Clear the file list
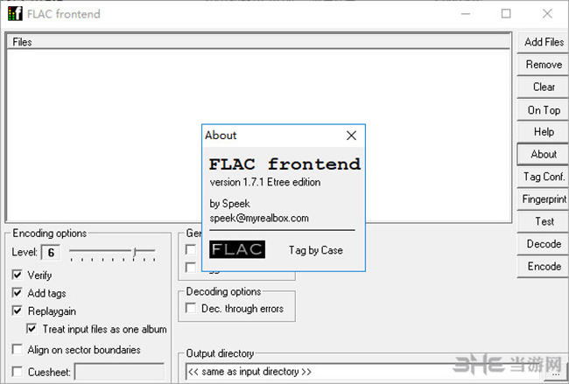Image resolution: width=569 pixels, height=384 pixels. [544, 87]
